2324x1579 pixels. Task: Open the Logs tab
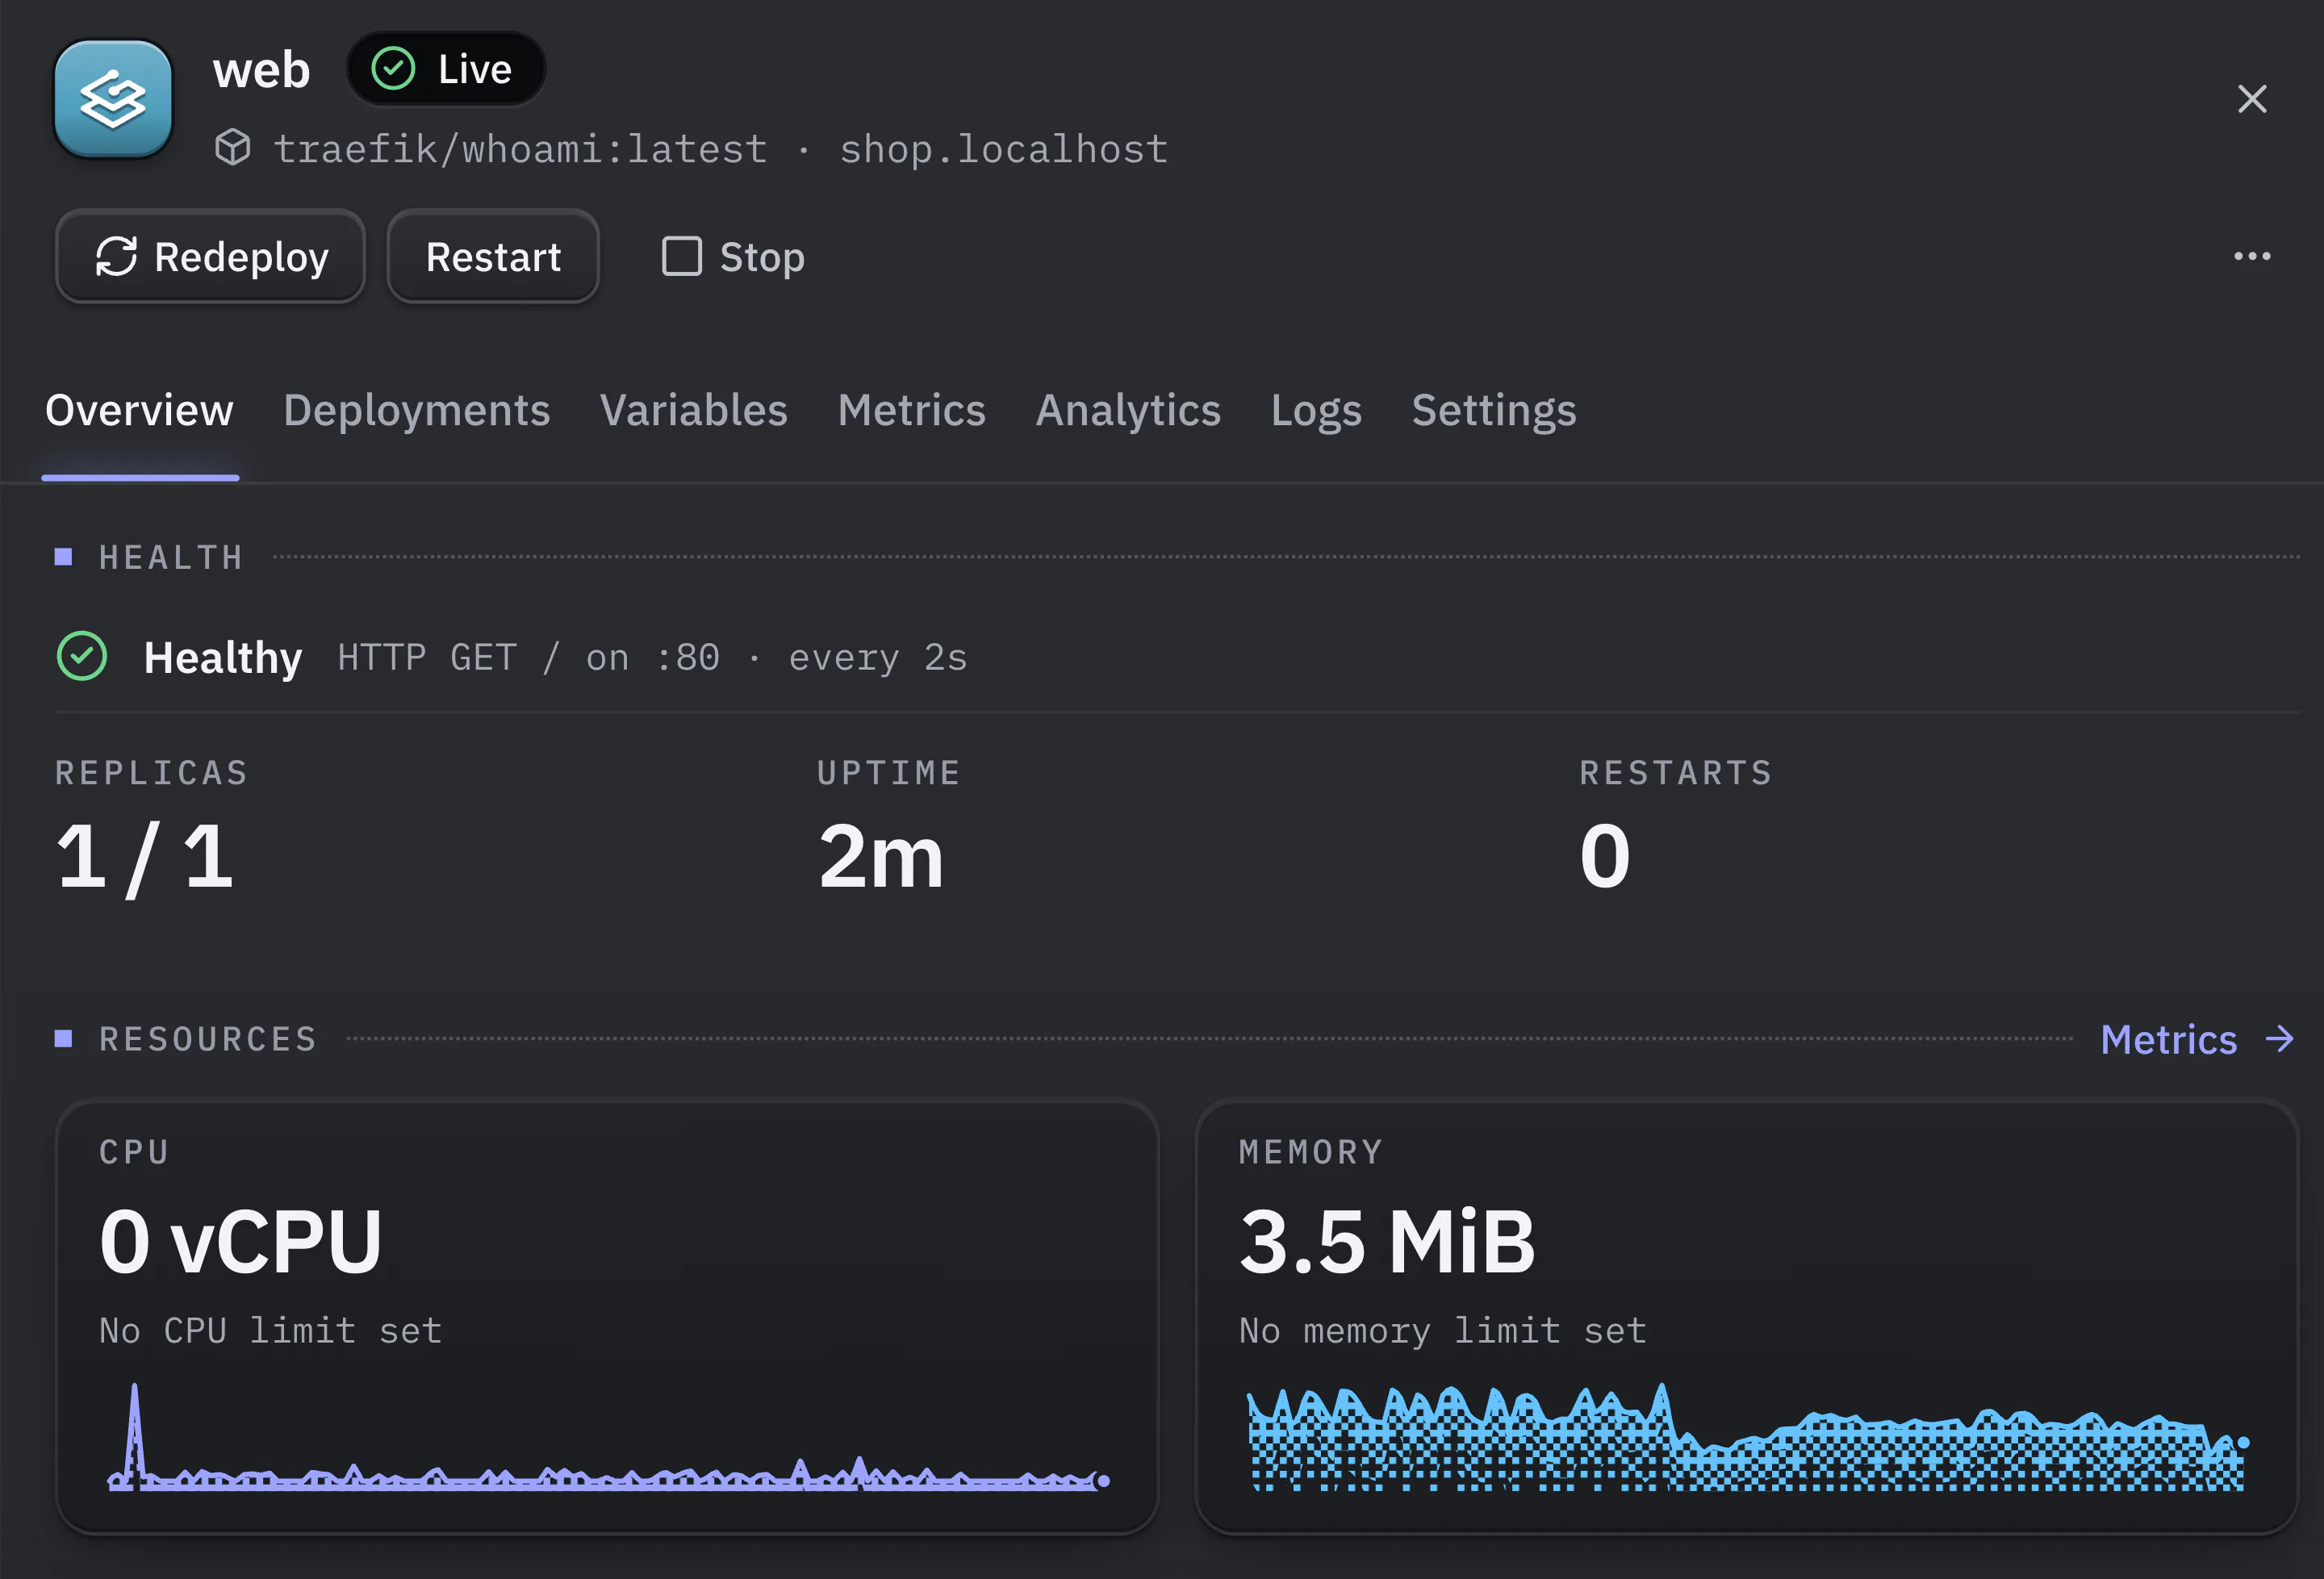click(1316, 411)
